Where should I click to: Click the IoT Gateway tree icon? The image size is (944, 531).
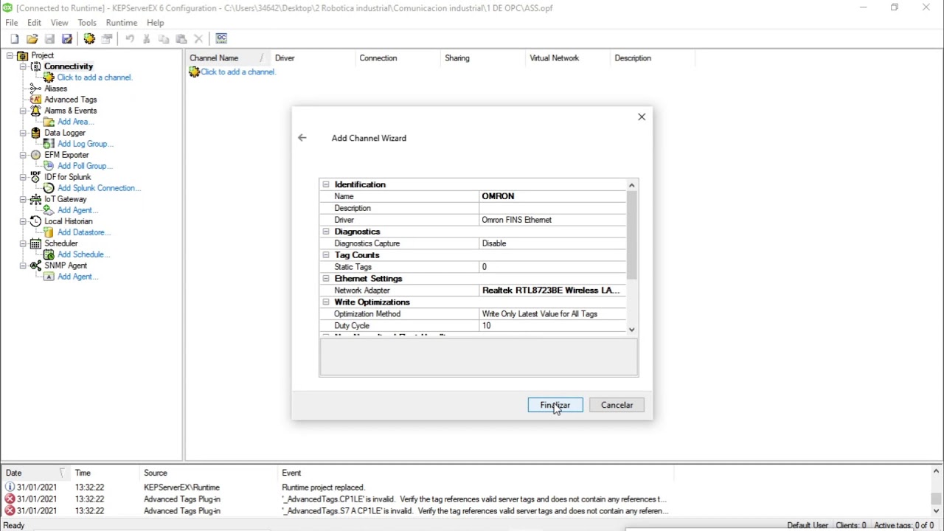pos(35,199)
